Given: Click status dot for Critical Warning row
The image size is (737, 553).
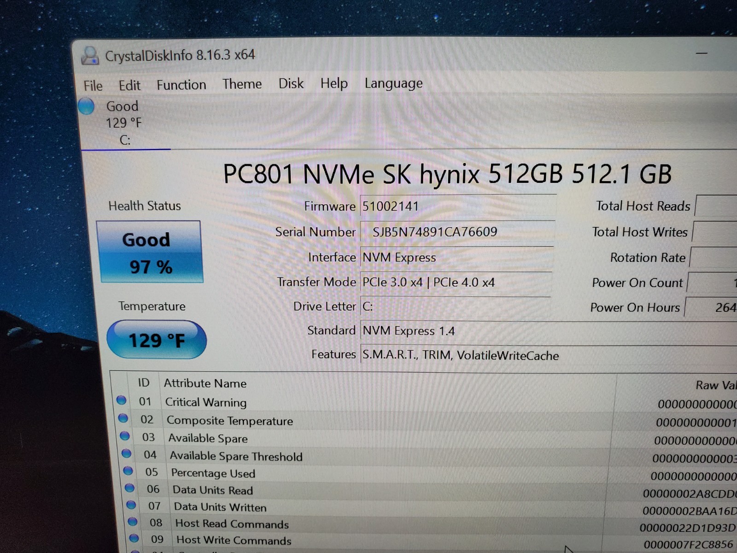Looking at the screenshot, I should tap(121, 400).
